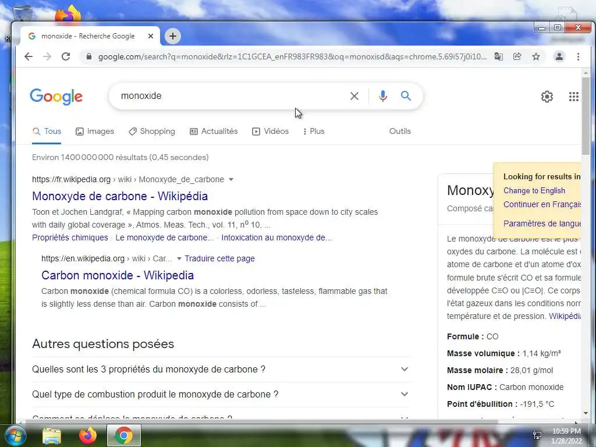Click the padlock site info icon
The height and width of the screenshot is (447, 596).
click(x=89, y=56)
